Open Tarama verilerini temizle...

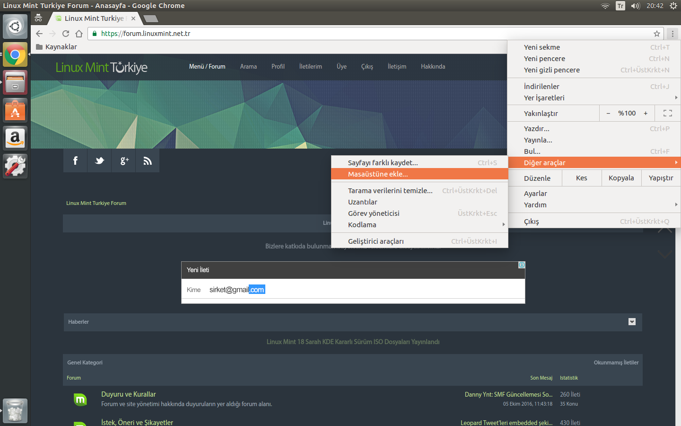(419, 191)
